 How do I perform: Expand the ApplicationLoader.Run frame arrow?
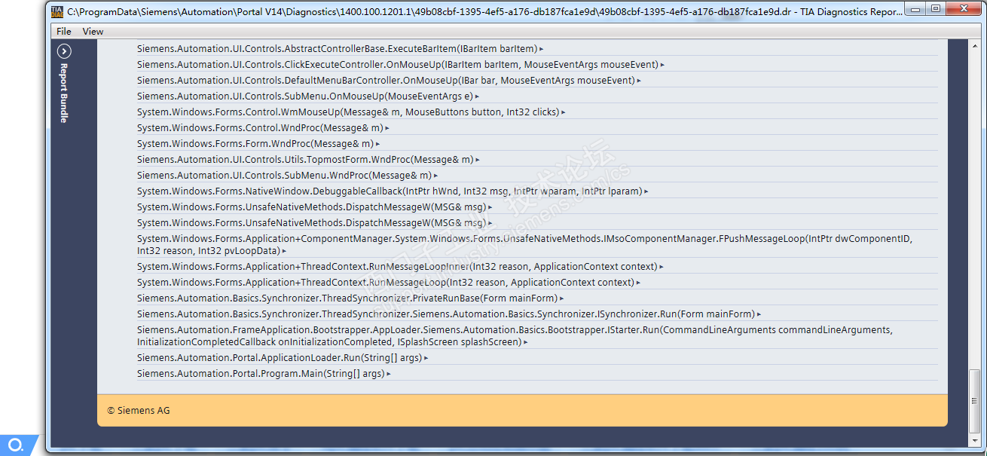pos(426,358)
